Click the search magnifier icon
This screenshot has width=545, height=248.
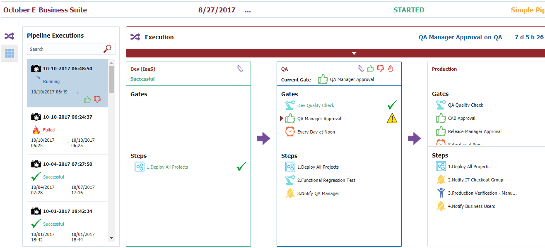(107, 49)
